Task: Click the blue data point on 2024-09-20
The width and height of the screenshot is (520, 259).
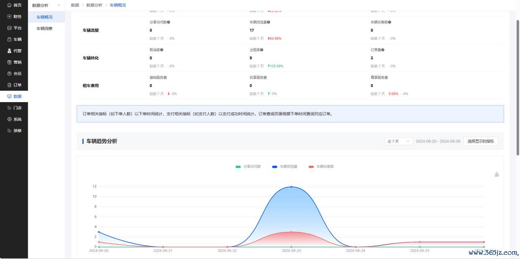Action: 99,232
